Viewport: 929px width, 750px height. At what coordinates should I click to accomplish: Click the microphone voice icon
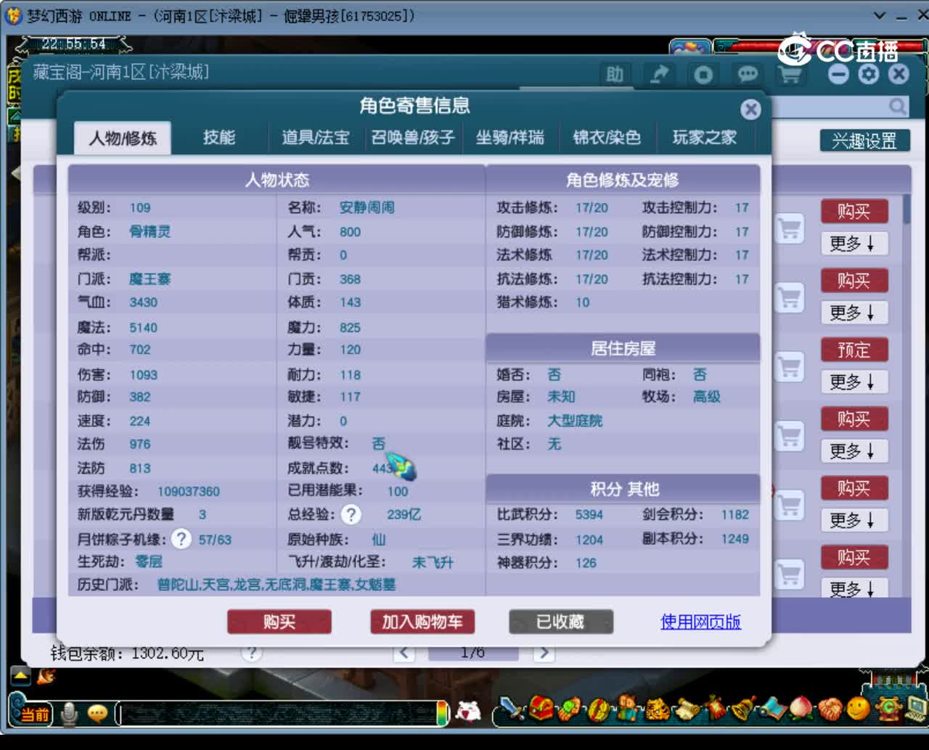(69, 714)
